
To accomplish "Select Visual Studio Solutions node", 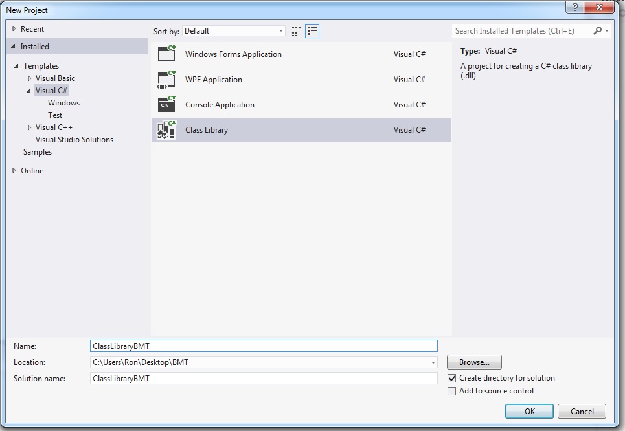I will 74,140.
